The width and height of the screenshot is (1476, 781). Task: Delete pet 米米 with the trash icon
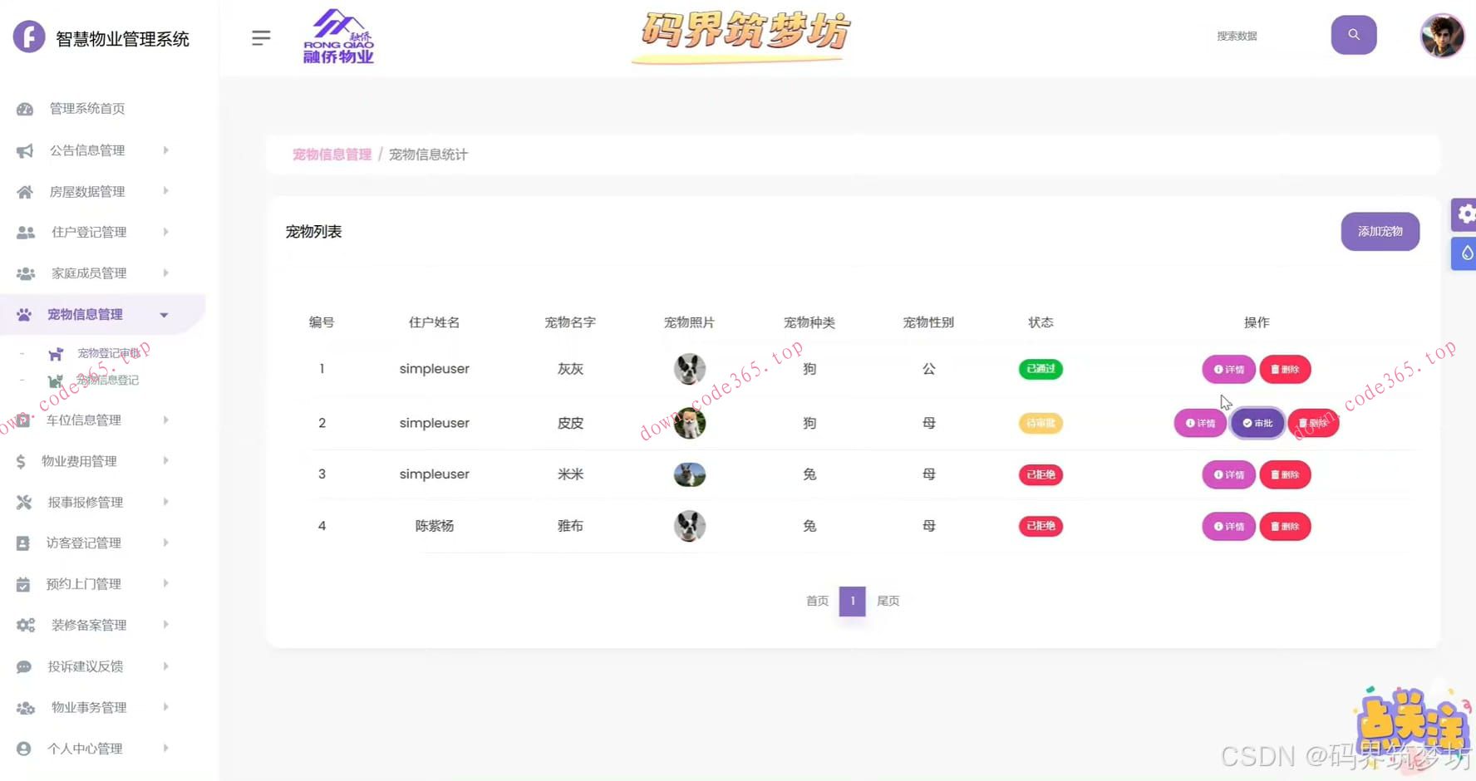(1284, 474)
